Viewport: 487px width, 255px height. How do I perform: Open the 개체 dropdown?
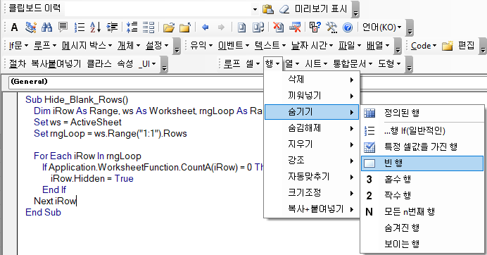129,46
